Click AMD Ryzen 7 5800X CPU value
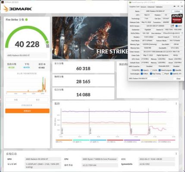This screenshot has height=172, width=185. click(x=100, y=159)
